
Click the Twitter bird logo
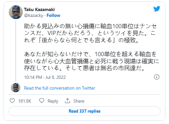tap(157, 9)
